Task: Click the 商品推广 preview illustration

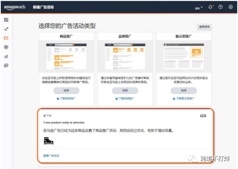Action: (x=66, y=56)
